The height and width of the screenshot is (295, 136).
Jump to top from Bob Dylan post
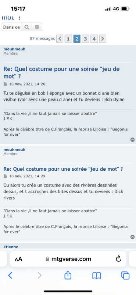(x=133, y=140)
